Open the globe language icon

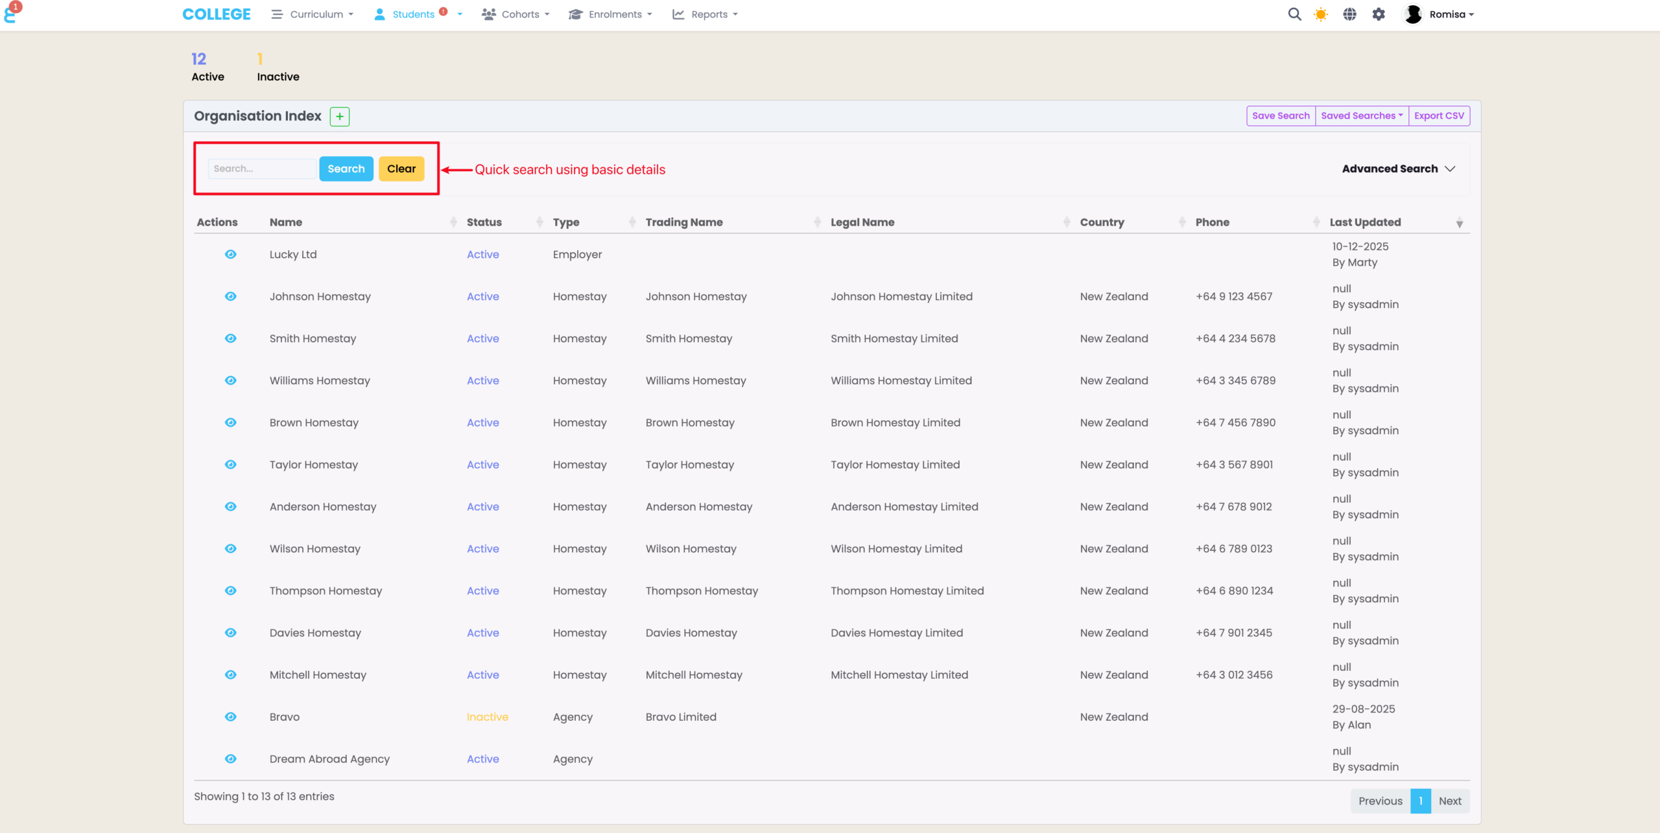click(1349, 14)
